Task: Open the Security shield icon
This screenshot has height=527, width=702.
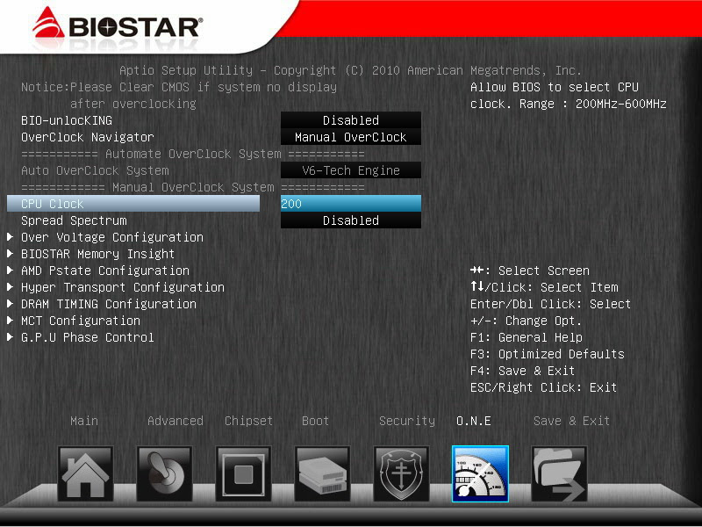Action: tap(401, 473)
